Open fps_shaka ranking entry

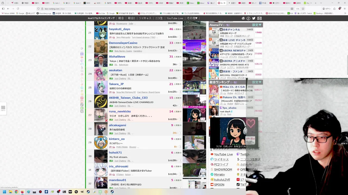[235, 111]
